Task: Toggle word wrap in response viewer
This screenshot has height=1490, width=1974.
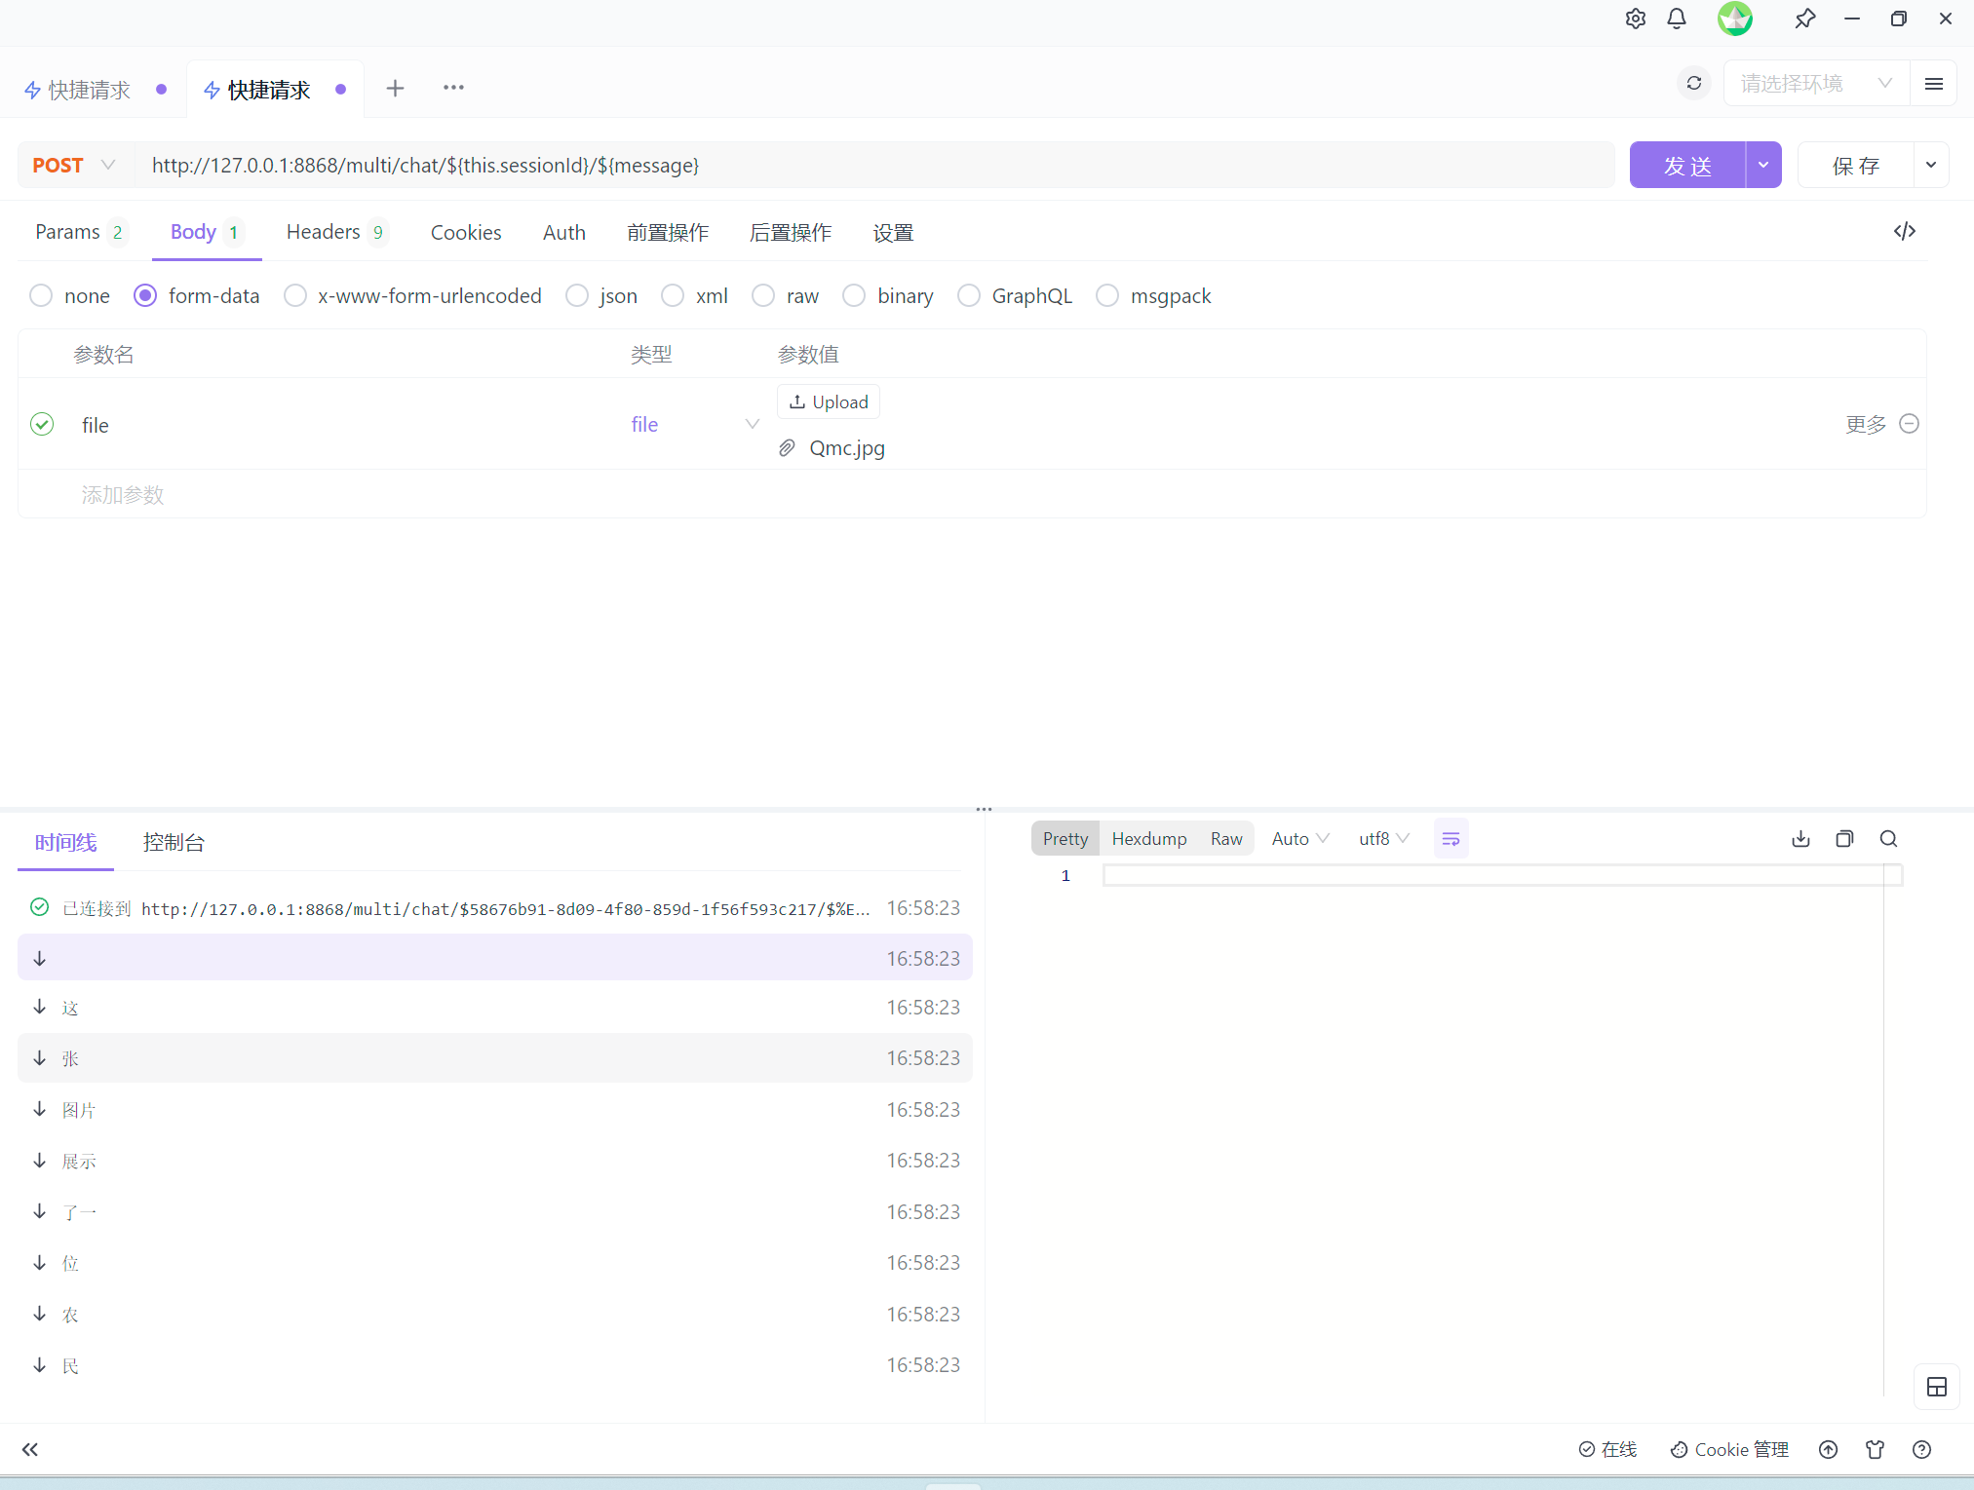Action: pos(1451,839)
